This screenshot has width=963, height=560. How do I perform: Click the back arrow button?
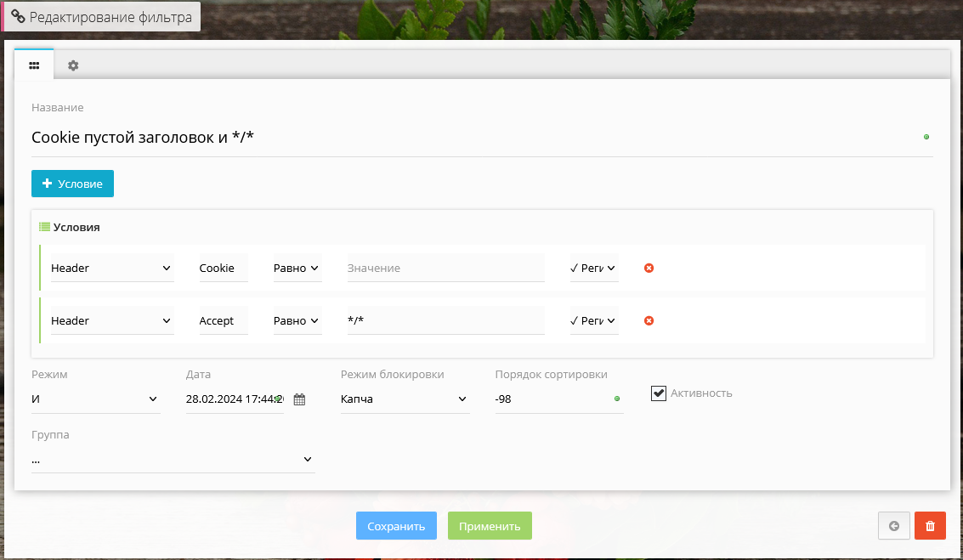tap(894, 526)
